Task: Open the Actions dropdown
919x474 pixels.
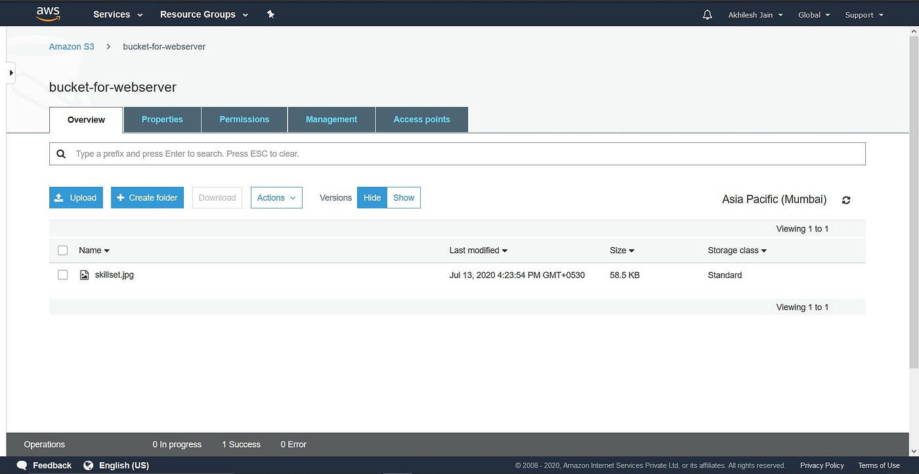Action: point(276,198)
